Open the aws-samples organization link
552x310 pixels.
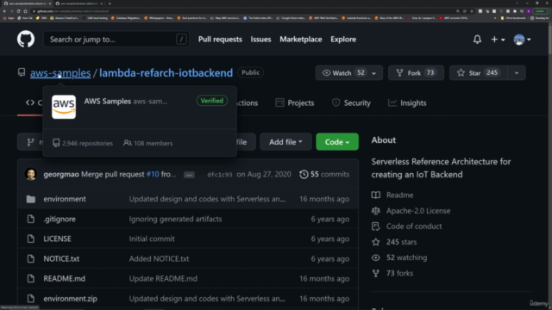coord(60,72)
